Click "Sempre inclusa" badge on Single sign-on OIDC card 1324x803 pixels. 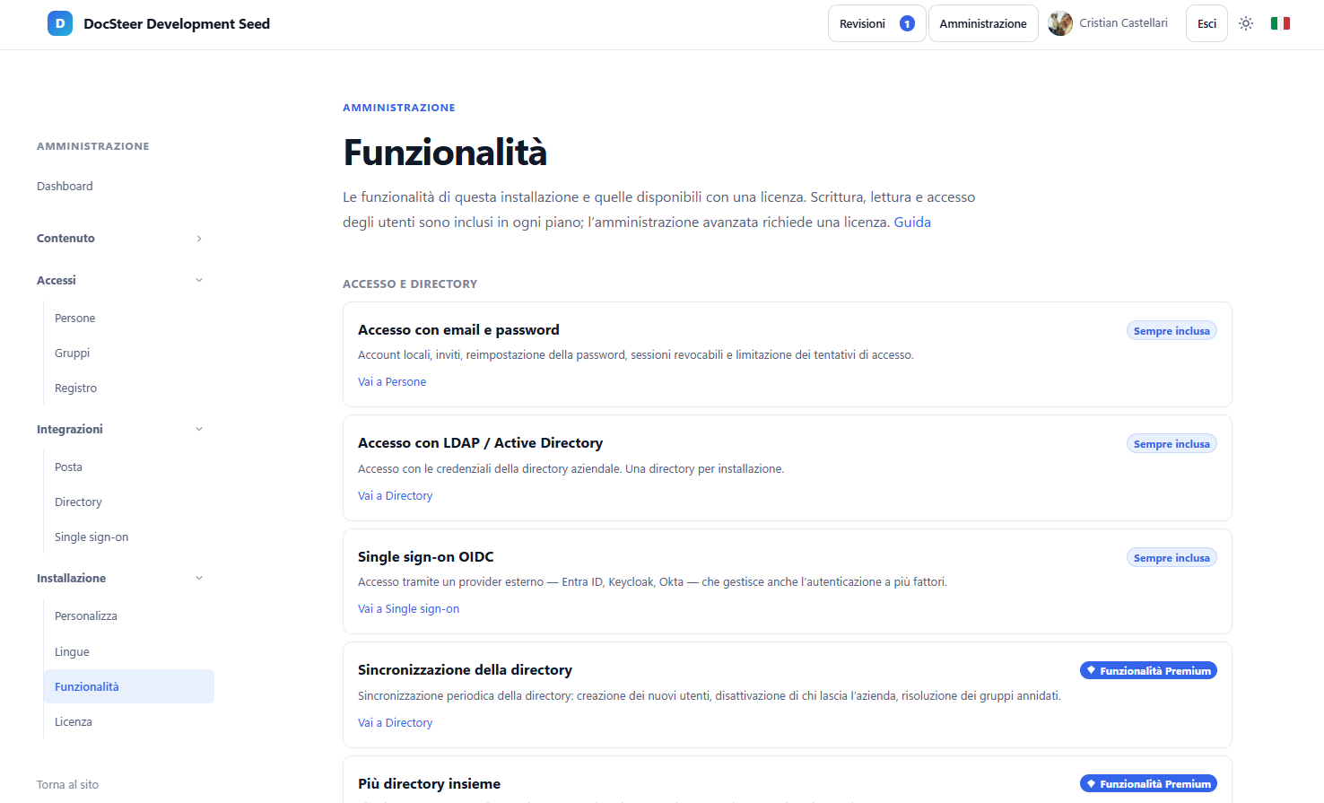point(1172,558)
